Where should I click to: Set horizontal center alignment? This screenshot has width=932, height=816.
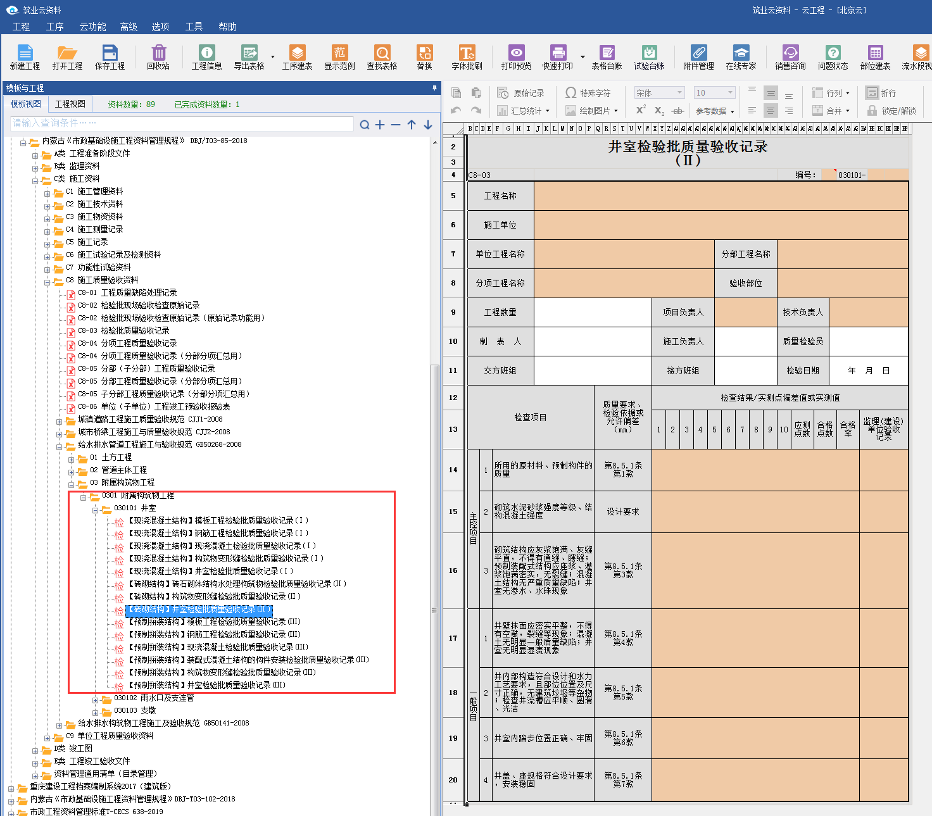(770, 111)
